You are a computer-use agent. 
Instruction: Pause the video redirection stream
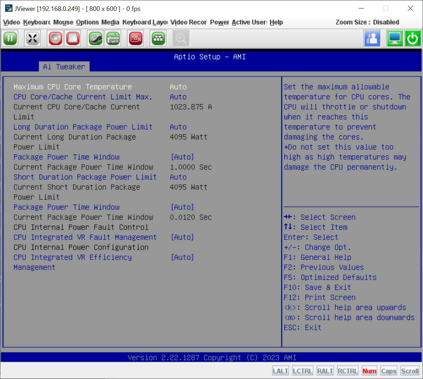click(10, 38)
